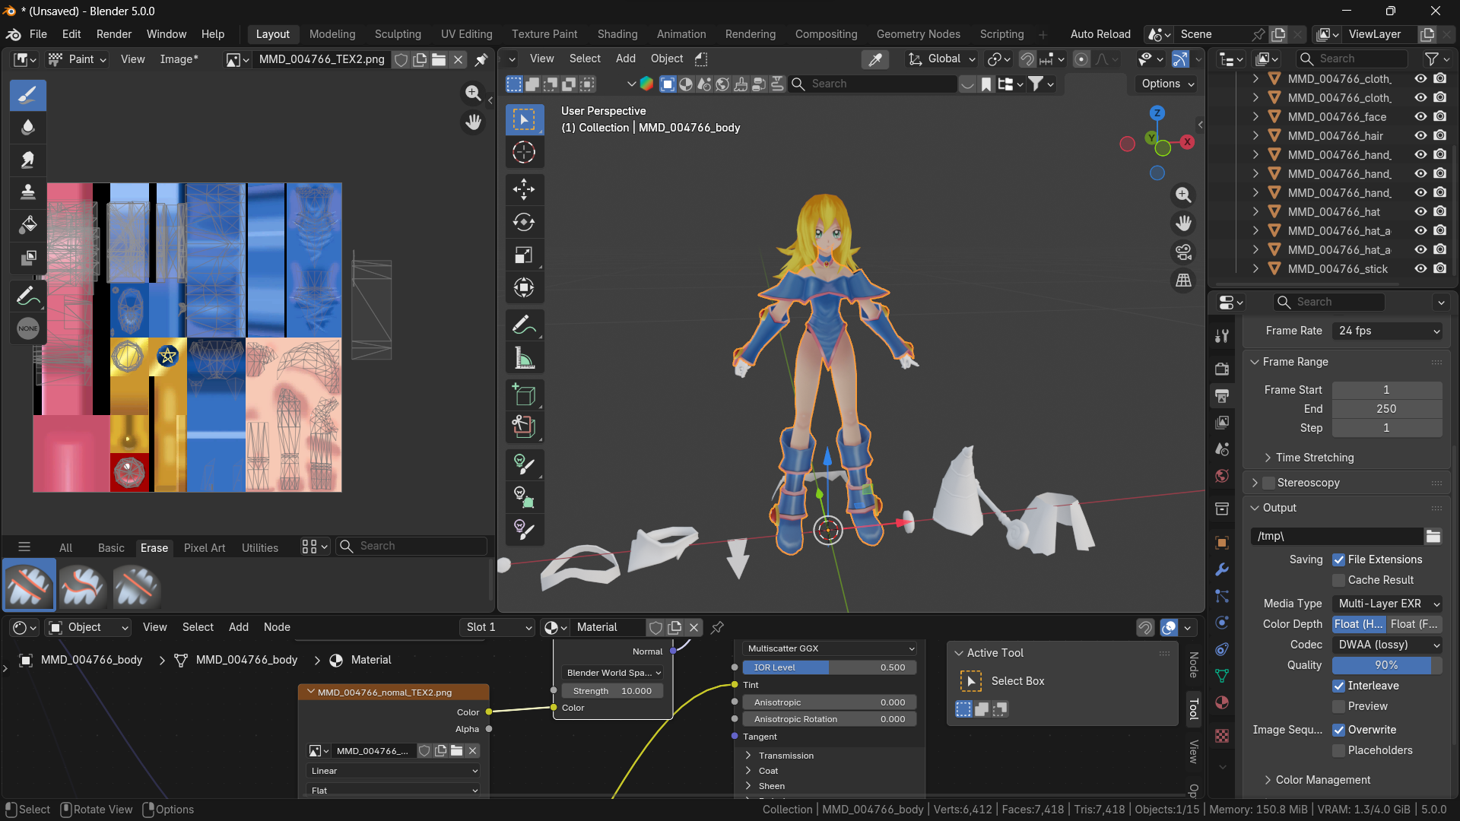
Task: Expand MMD_004766_face tree item
Action: tap(1255, 116)
